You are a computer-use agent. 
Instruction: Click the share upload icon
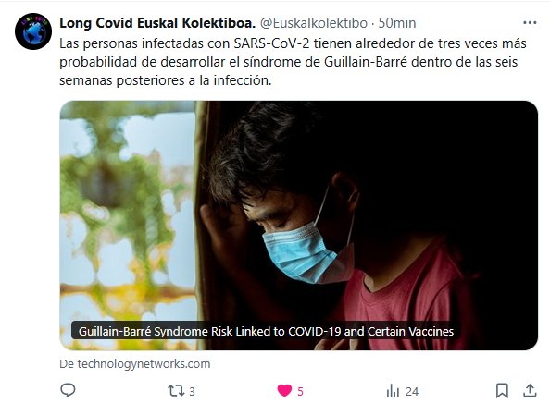click(530, 390)
